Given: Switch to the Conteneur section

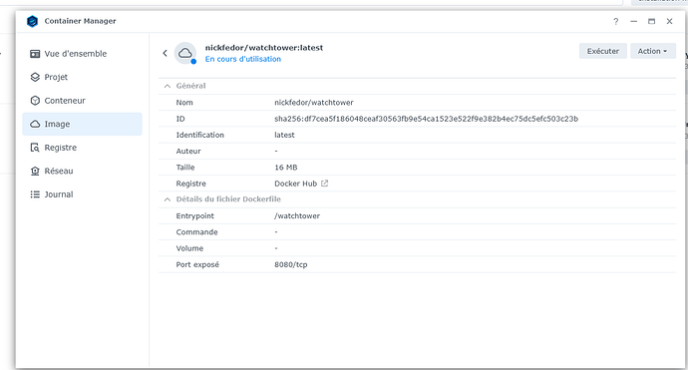Looking at the screenshot, I should pos(83,101).
